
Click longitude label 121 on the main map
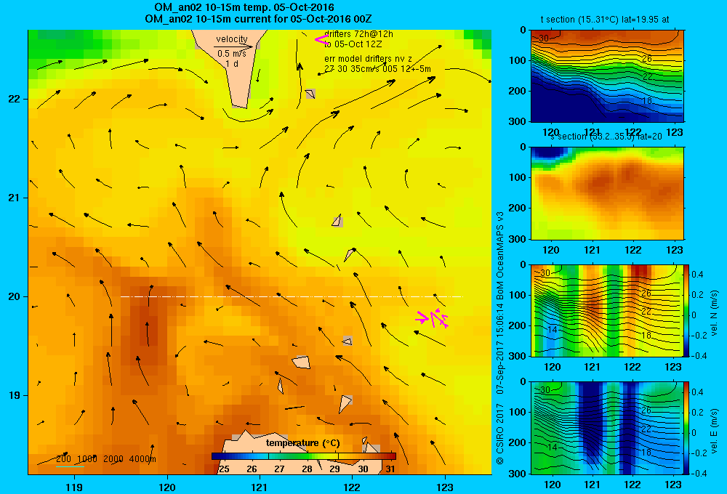(260, 487)
